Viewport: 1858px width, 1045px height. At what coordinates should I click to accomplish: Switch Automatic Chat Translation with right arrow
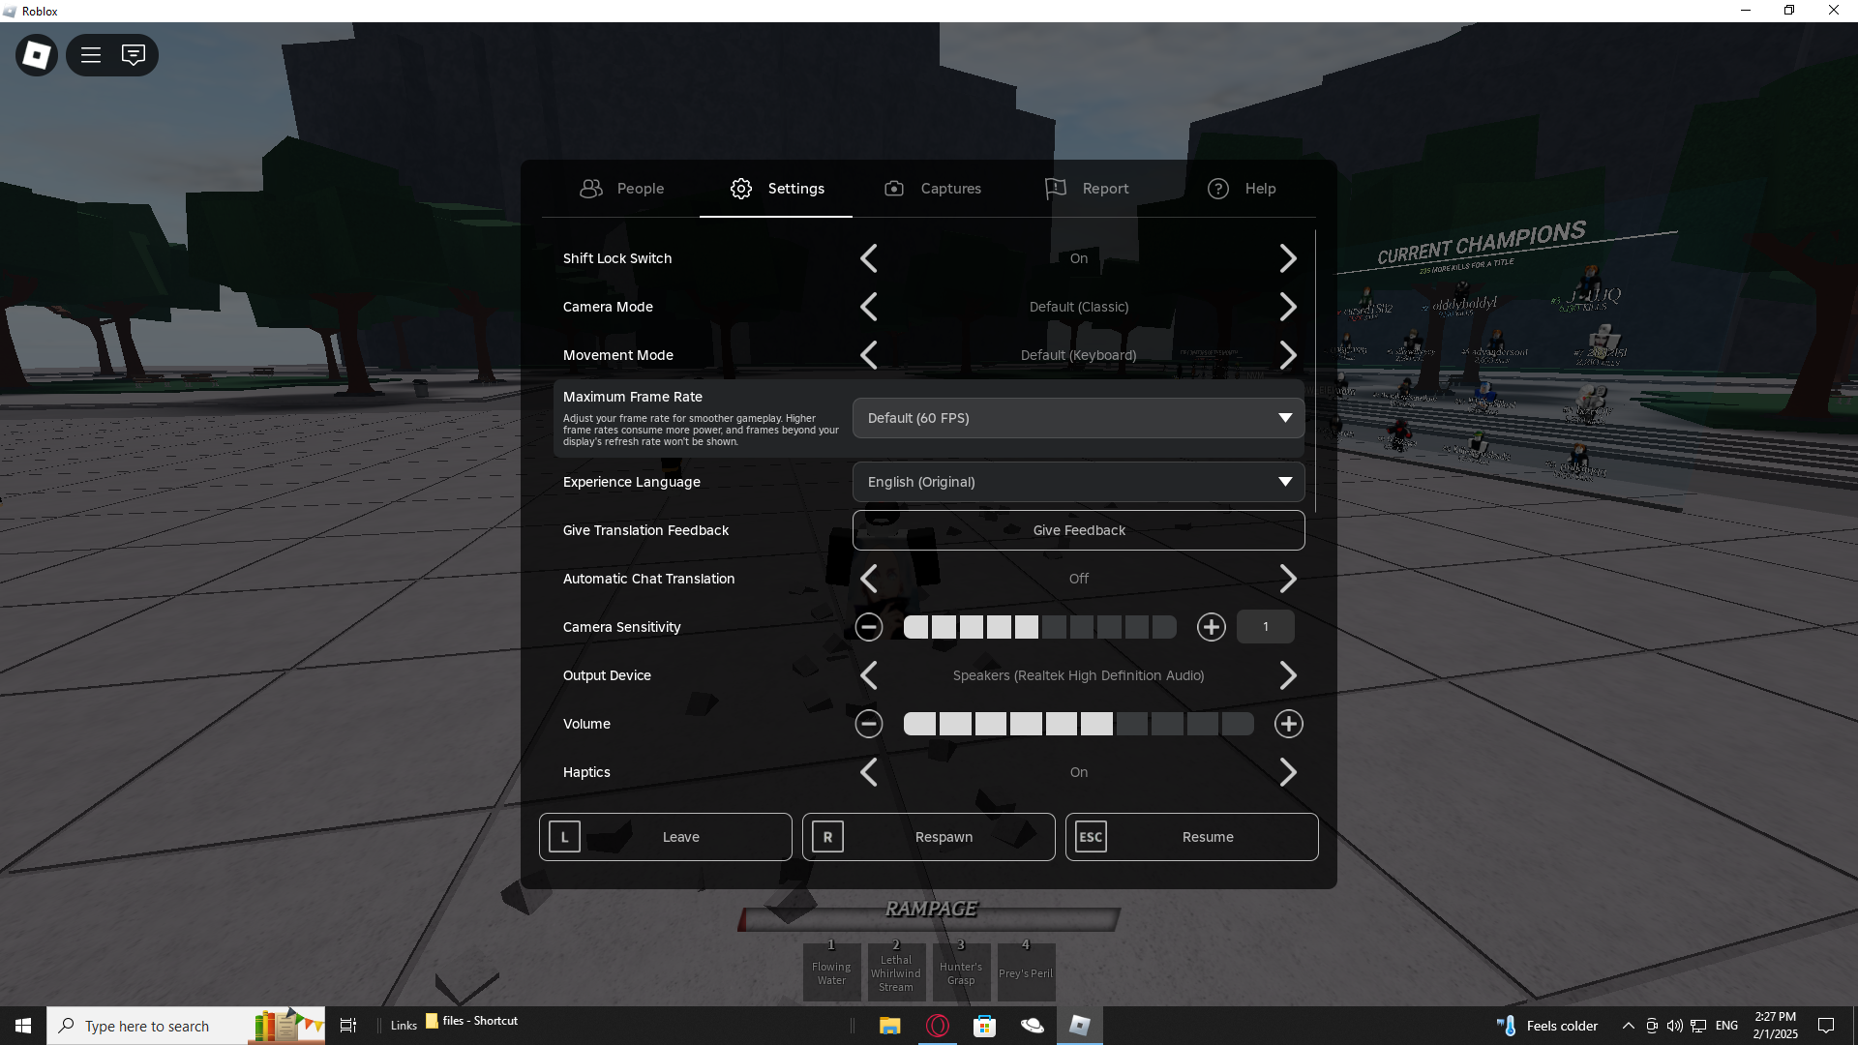(x=1288, y=579)
